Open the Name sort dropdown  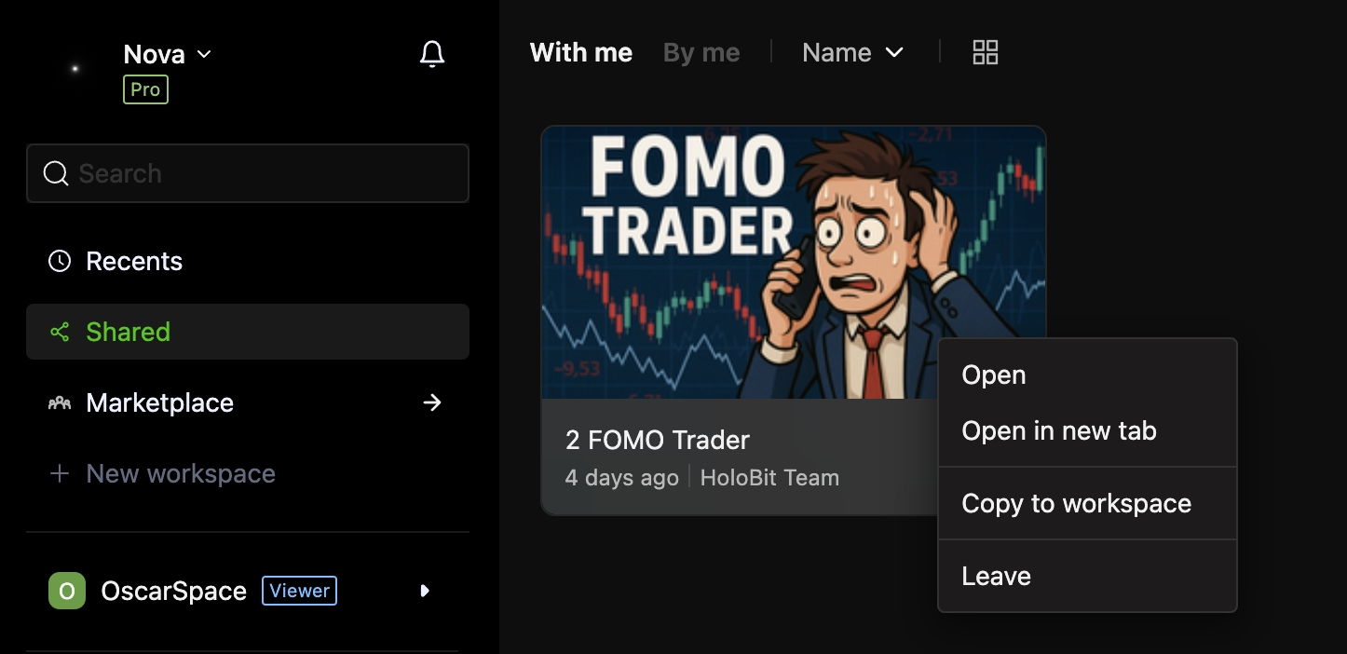(852, 53)
